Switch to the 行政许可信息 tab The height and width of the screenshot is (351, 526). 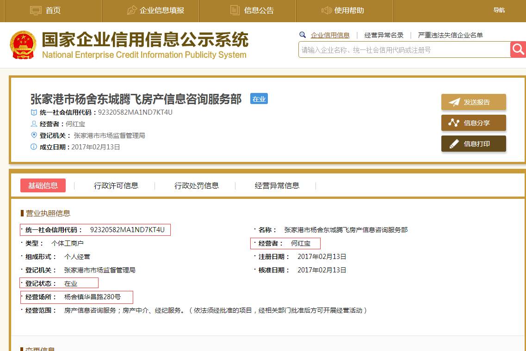coord(116,185)
